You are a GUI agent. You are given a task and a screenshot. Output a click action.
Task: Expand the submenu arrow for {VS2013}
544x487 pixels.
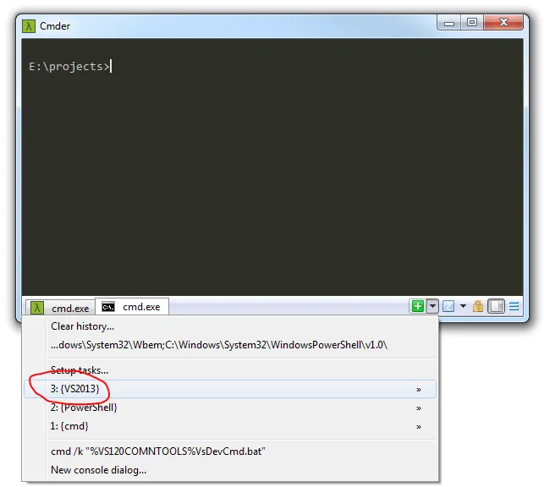click(418, 390)
